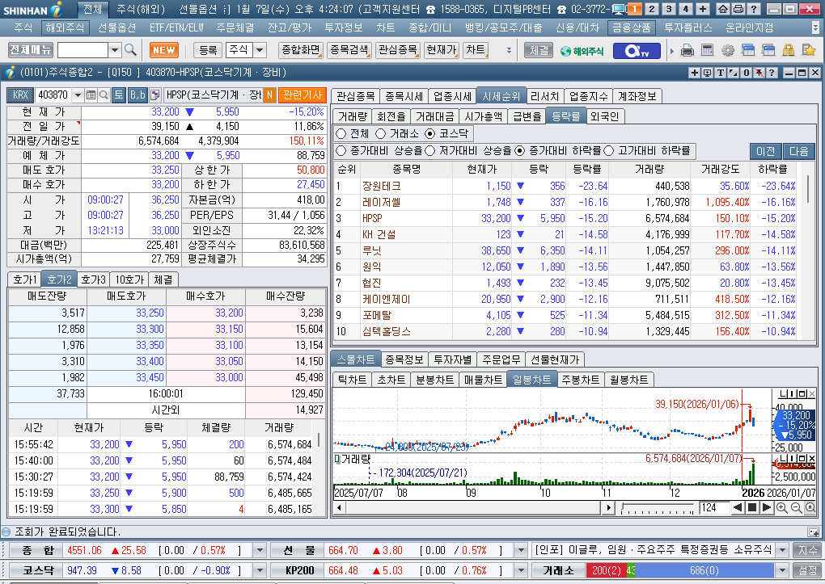This screenshot has width=825, height=584.
Task: Click the home icon in top title bar
Action: point(723,9)
